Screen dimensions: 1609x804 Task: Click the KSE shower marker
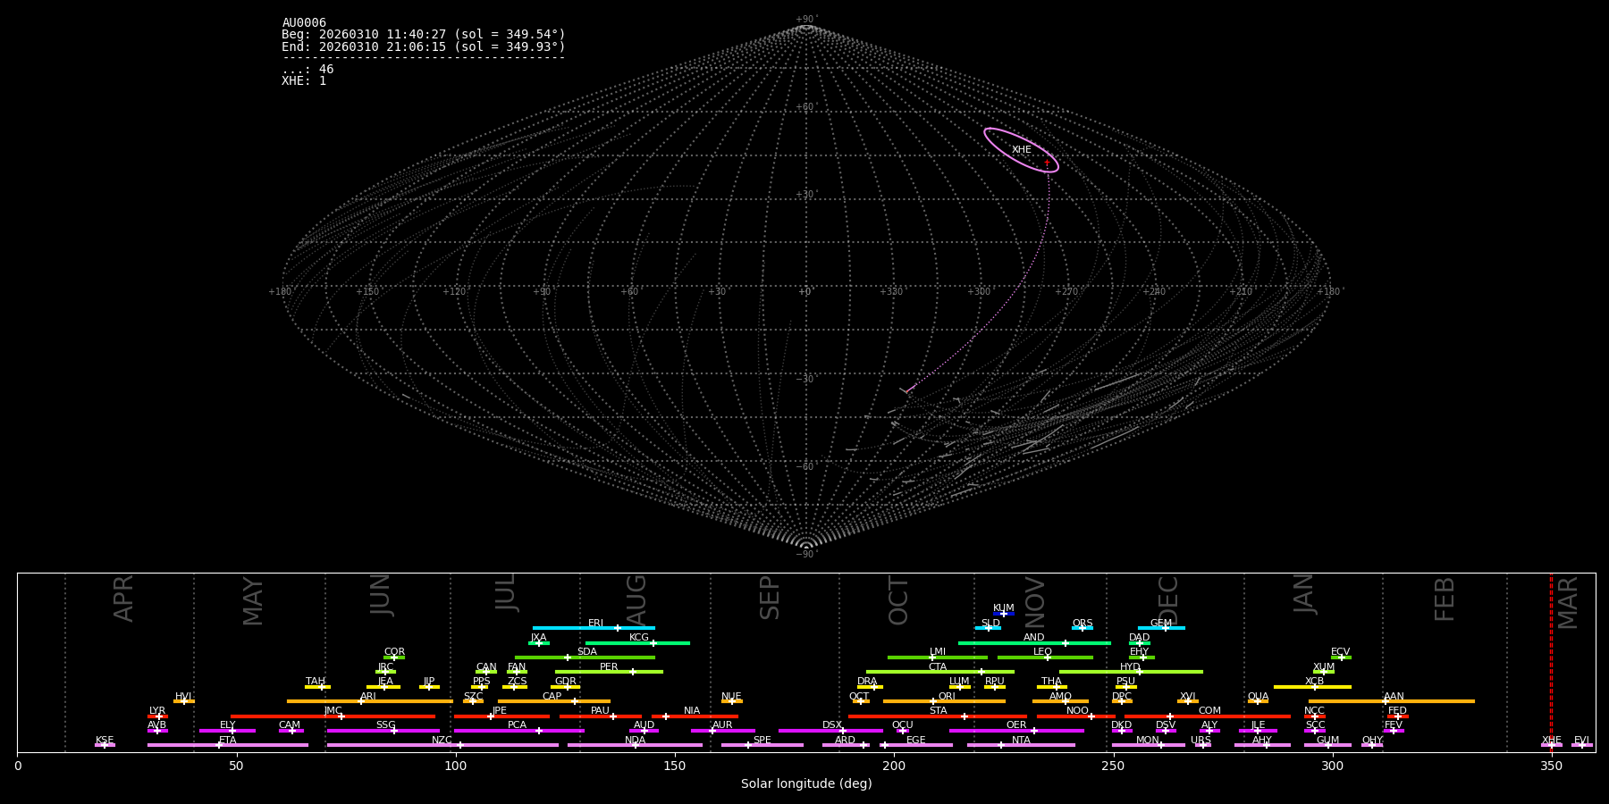(105, 745)
